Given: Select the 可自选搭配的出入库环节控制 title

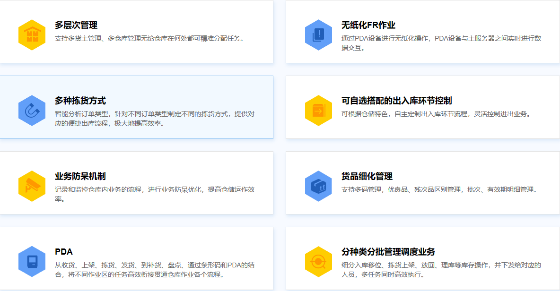Looking at the screenshot, I should coord(396,101).
